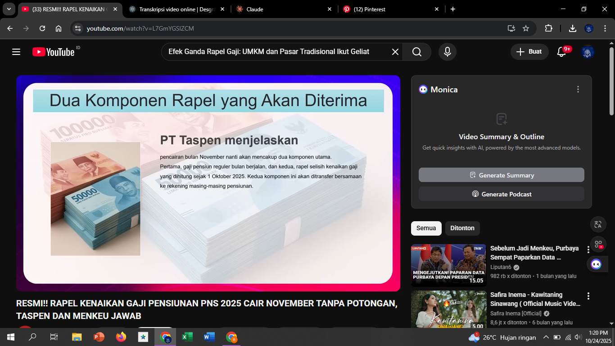Click the Monica translate floating icon
The width and height of the screenshot is (615, 346).
pyautogui.click(x=598, y=224)
